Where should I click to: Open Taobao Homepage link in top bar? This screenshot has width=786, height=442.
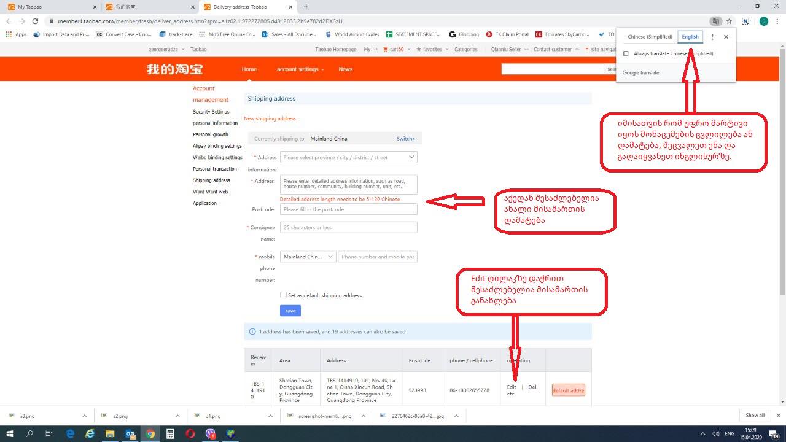[336, 49]
